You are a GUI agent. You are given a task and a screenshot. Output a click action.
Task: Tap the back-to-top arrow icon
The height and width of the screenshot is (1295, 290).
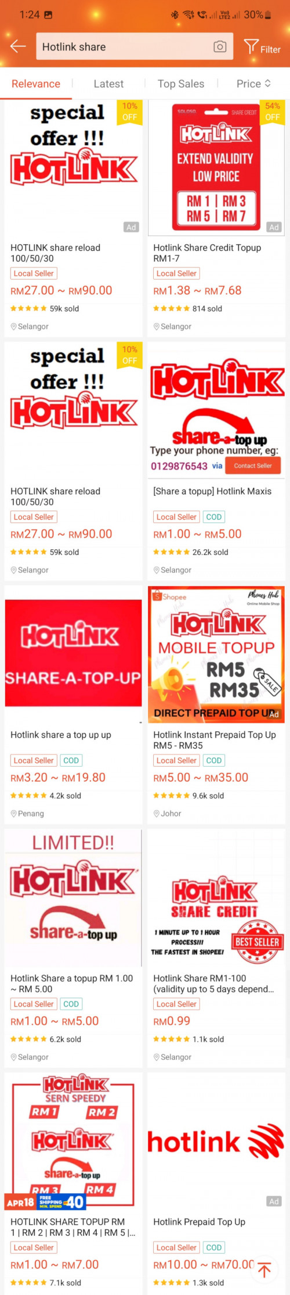(x=264, y=1270)
